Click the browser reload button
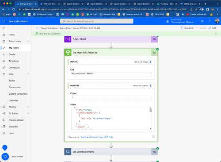The width and height of the screenshot is (221, 162). click(13, 9)
